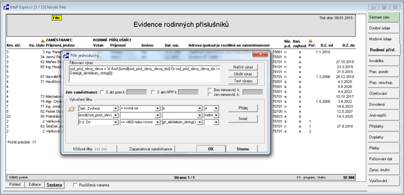Click the Přidej button
This screenshot has width=404, height=195.
pos(243,108)
